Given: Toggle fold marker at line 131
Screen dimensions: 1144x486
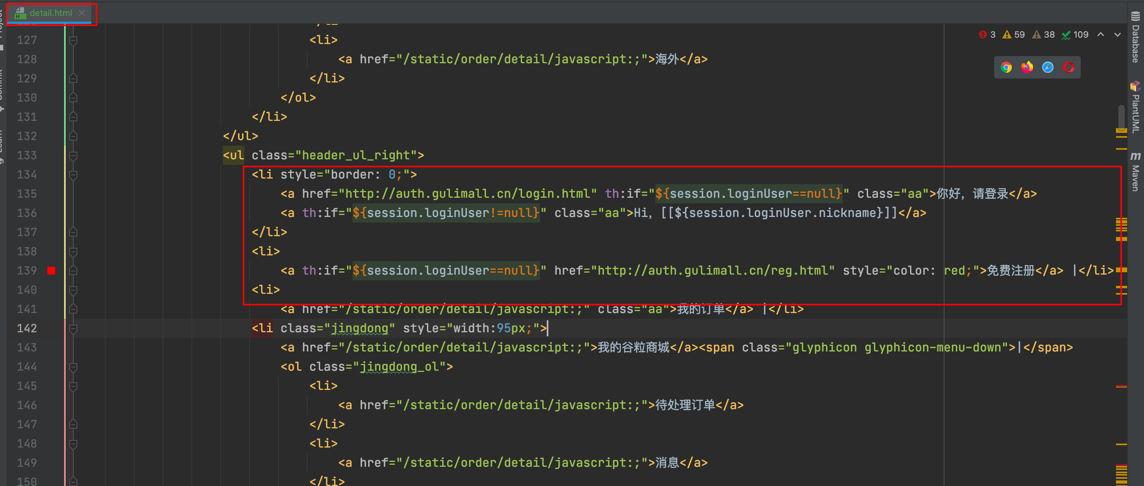Looking at the screenshot, I should (74, 117).
